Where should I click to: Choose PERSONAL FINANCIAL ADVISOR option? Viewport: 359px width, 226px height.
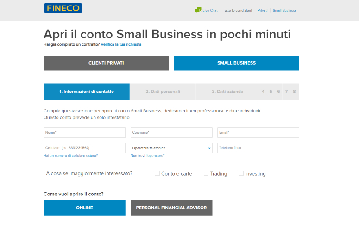171,208
